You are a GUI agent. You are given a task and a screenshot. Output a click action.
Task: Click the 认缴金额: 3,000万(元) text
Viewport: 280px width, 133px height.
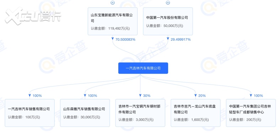click(136, 120)
